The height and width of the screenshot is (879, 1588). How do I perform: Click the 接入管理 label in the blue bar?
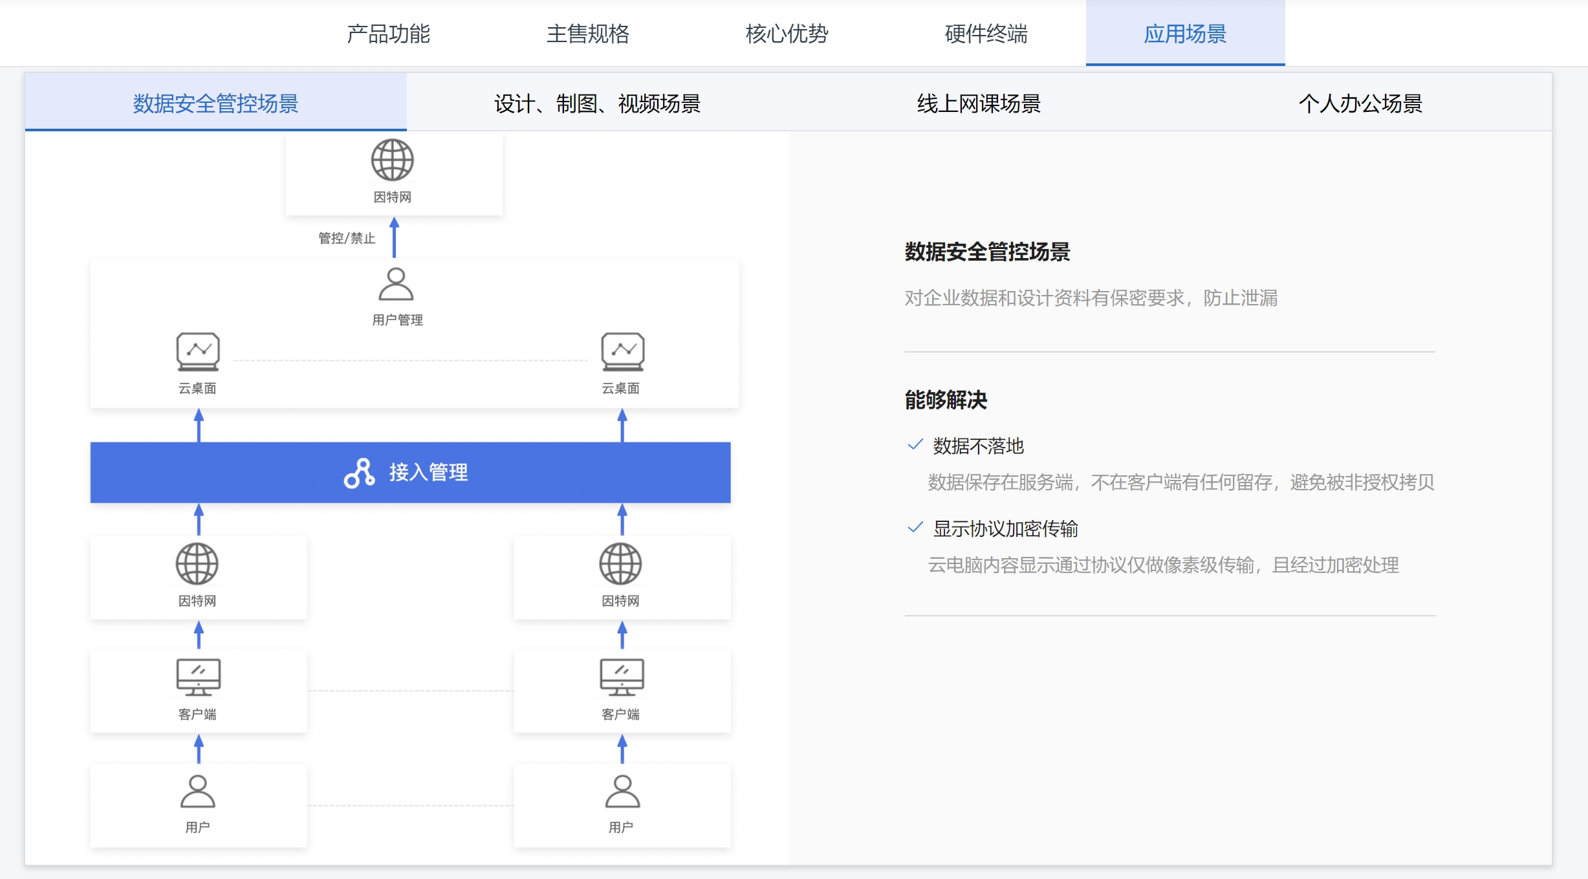point(428,473)
